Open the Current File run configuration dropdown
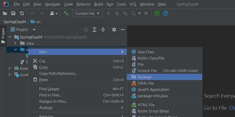The image size is (235, 117). click(87, 13)
